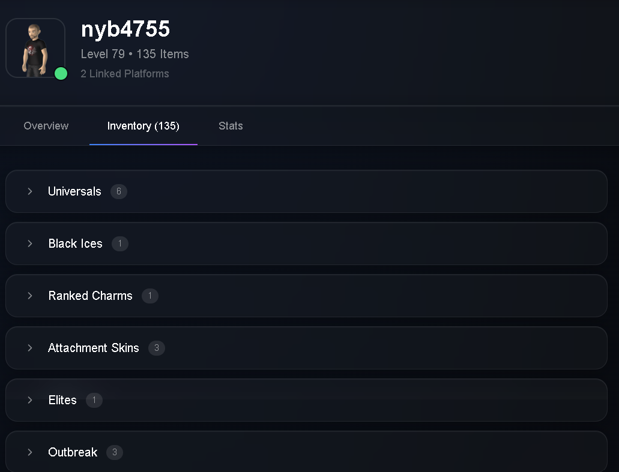Expand the Universals chevron arrow

point(30,191)
